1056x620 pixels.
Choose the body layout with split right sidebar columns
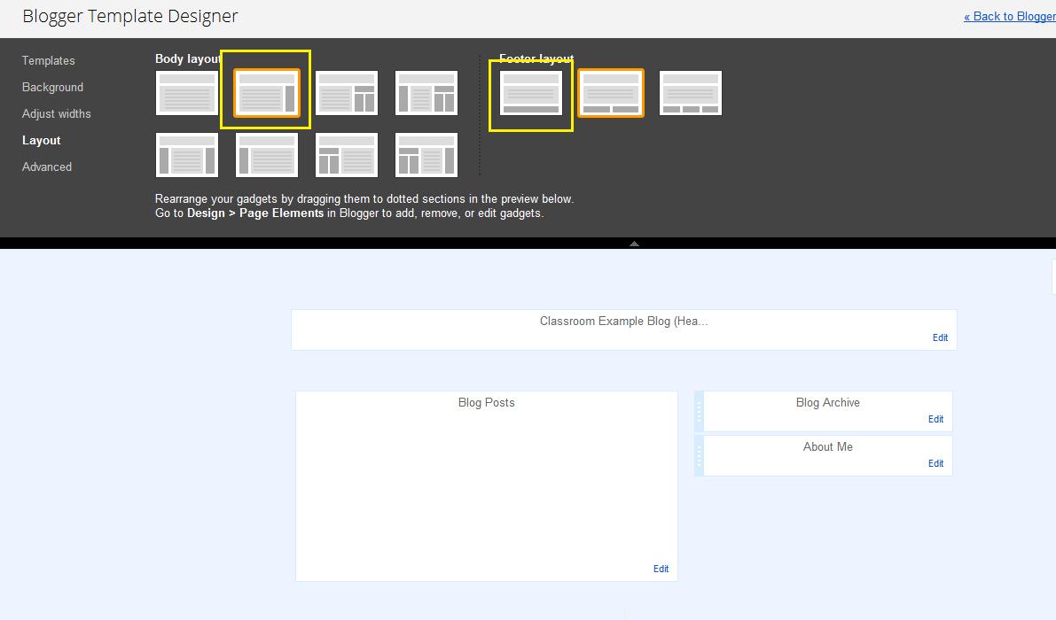[347, 92]
